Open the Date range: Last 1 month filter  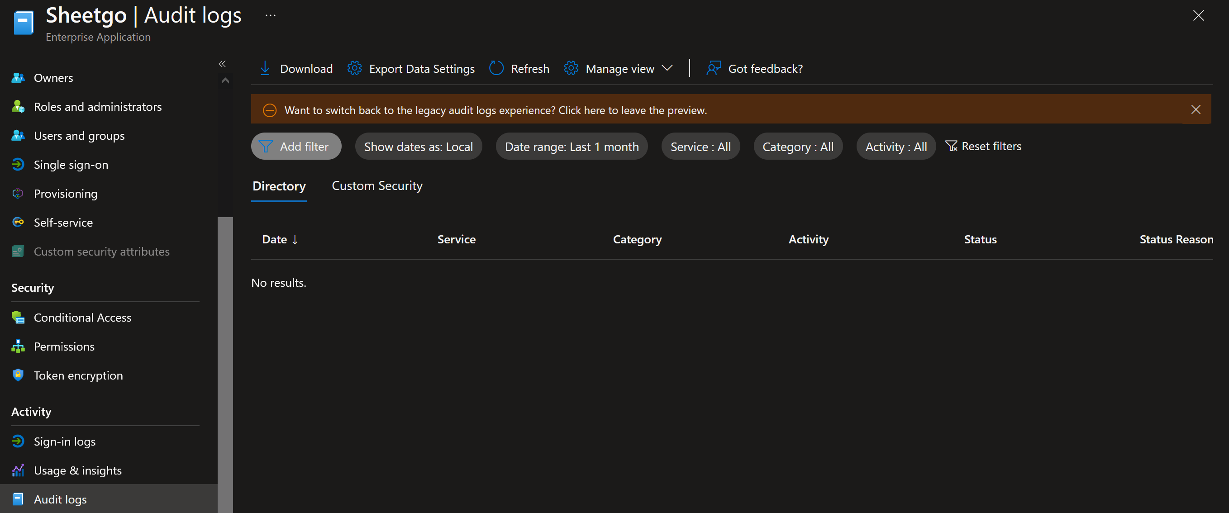click(x=572, y=147)
